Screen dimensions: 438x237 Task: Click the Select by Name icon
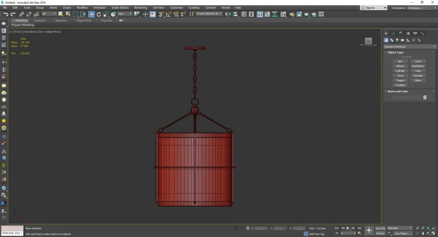(x=68, y=14)
